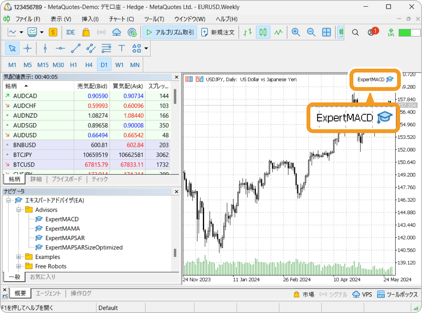The image size is (422, 313).
Task: Select the equidistant channel tool
Action: point(91,48)
